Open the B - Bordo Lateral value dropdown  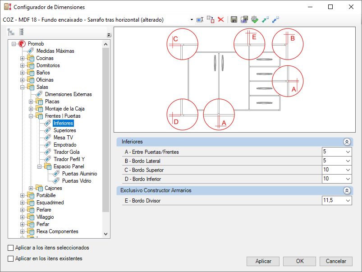348,161
